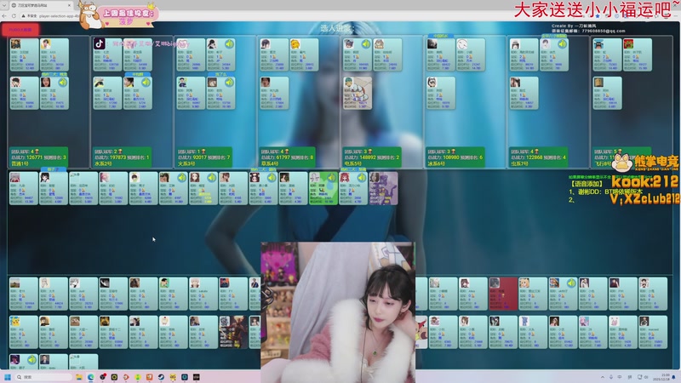Click the 电系5号 summary showing 148892
The image size is (681, 383).
coord(372,157)
